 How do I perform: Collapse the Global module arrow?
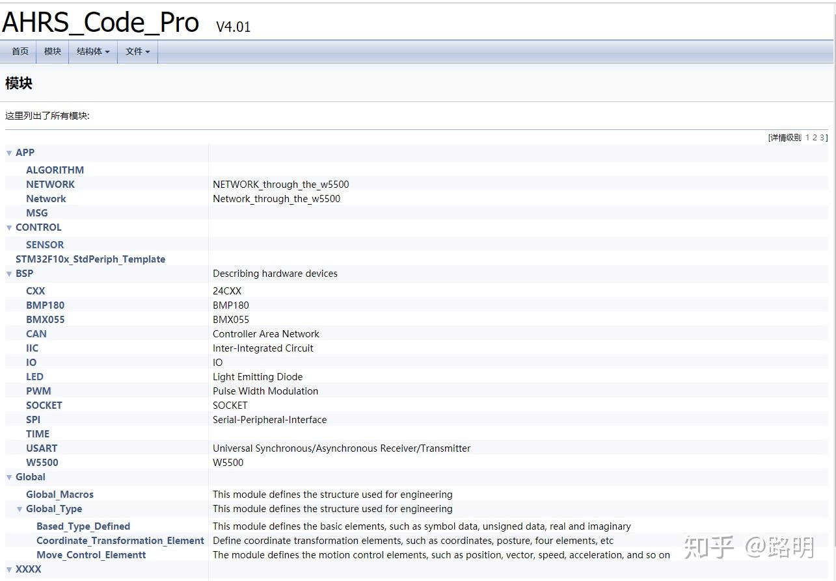pyautogui.click(x=9, y=477)
